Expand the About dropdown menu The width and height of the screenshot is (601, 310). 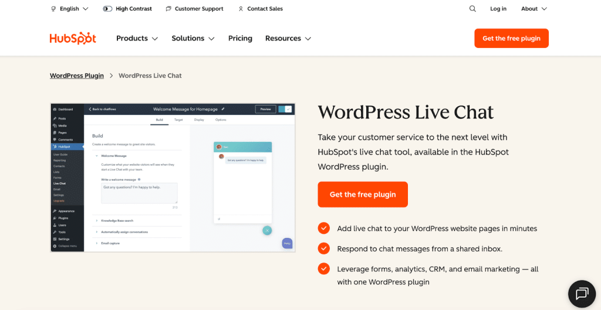[534, 8]
